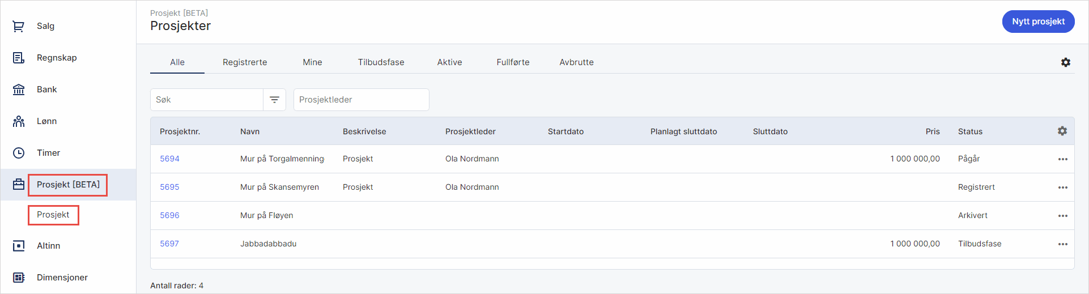Click the Dimensjoner sidebar icon
This screenshot has height=294, width=1089.
pyautogui.click(x=19, y=278)
